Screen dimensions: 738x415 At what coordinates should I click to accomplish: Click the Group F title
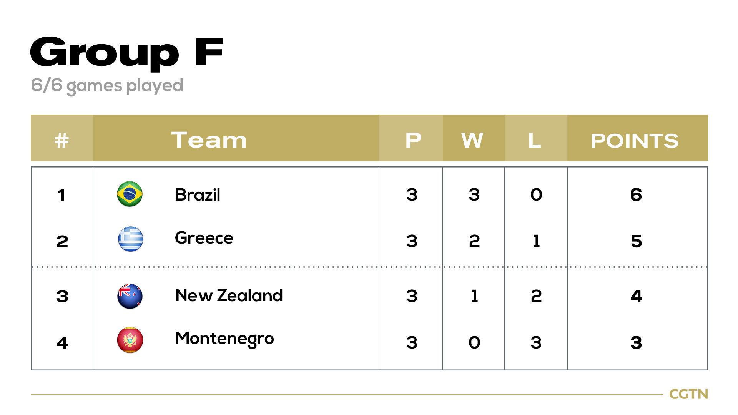pos(127,53)
